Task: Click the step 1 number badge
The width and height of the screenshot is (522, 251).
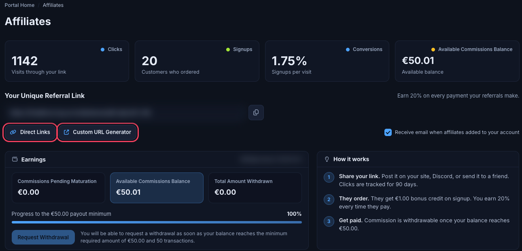Action: coord(329,177)
